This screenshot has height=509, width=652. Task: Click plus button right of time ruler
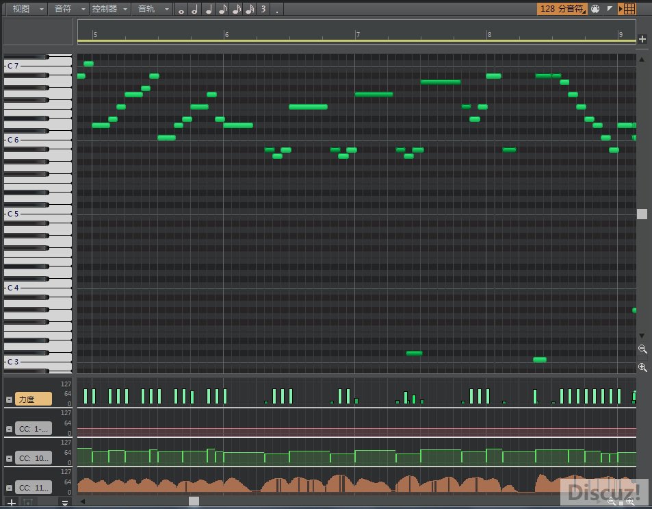[642, 39]
